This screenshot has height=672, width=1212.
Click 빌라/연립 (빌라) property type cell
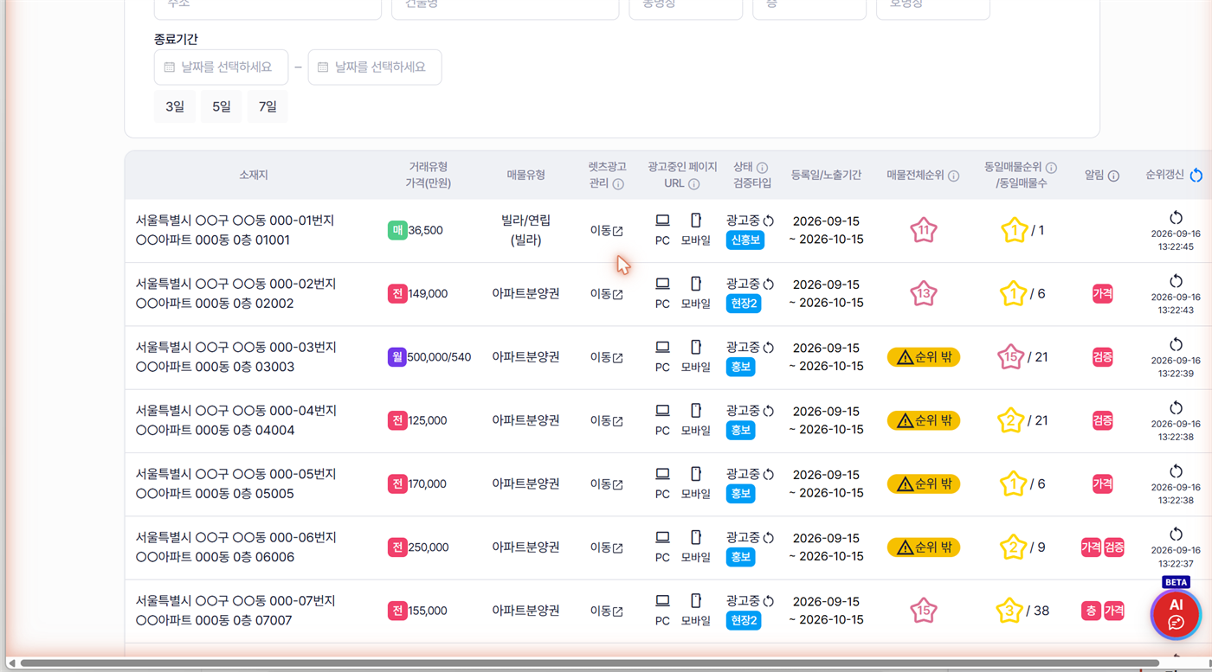(525, 231)
